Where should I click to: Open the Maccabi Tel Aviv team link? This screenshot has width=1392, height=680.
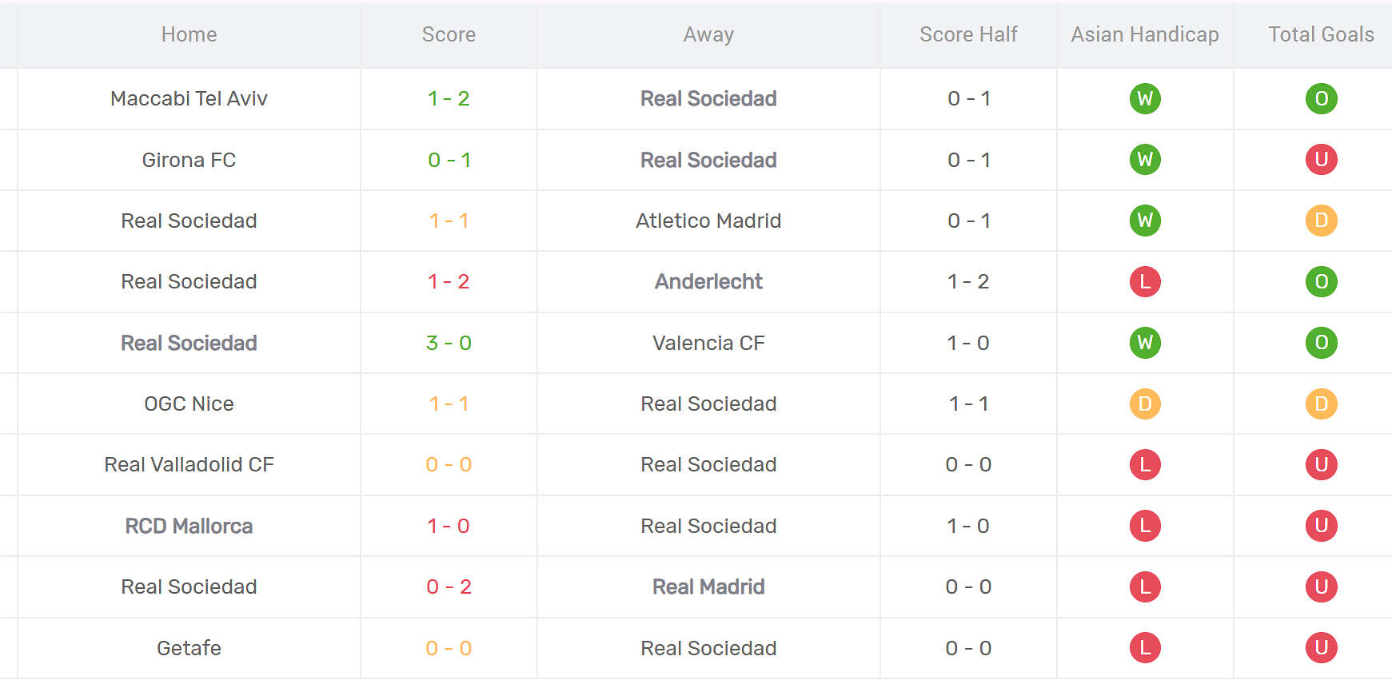tap(189, 99)
